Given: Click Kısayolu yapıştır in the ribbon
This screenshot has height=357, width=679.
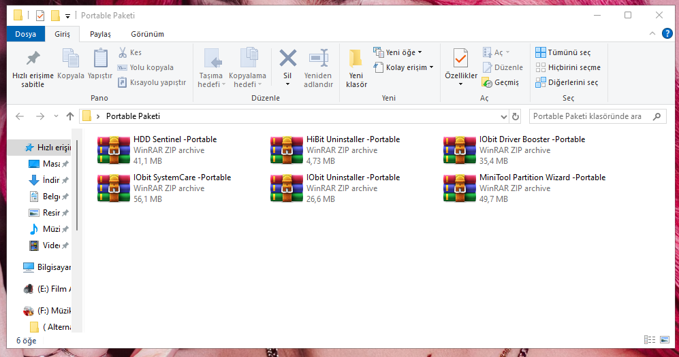Looking at the screenshot, I should (x=152, y=82).
